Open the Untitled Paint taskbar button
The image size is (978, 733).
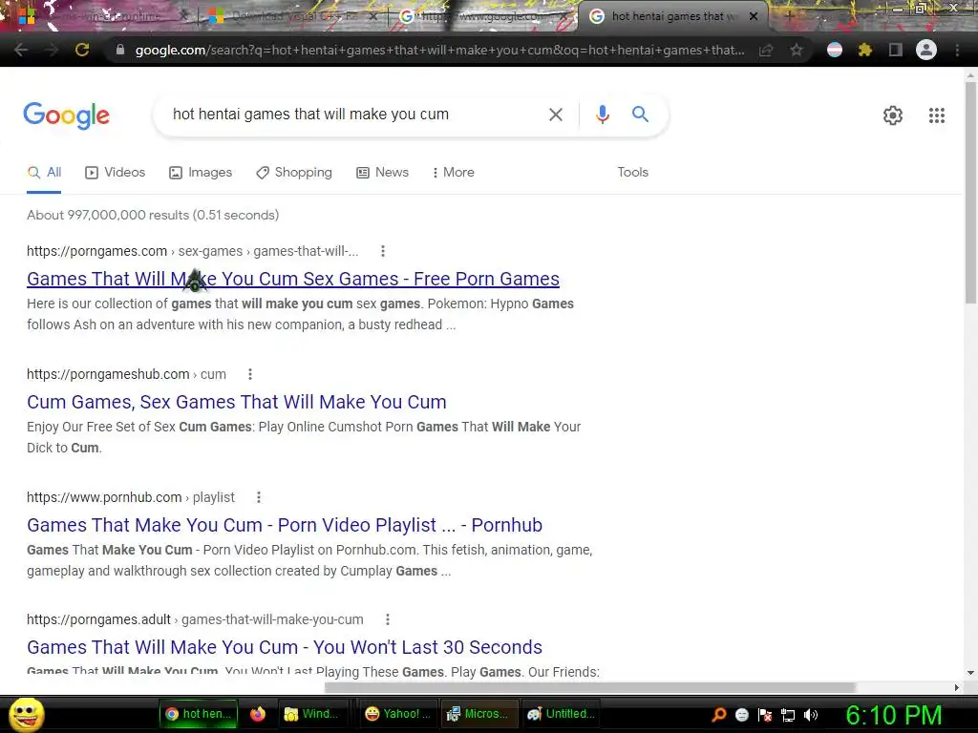(x=560, y=714)
